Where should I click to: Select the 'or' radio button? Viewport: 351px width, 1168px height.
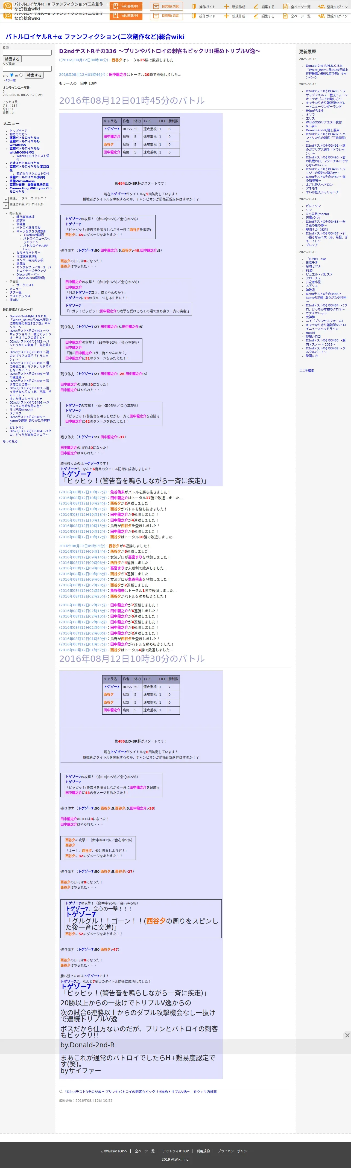21,75
